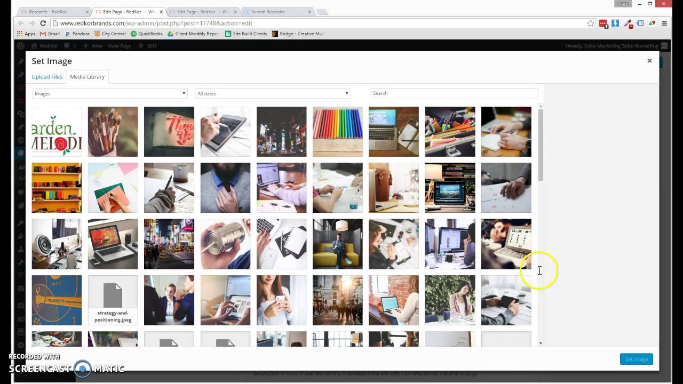This screenshot has height=384, width=683.
Task: Open the Gmail bookmark
Action: coord(50,34)
